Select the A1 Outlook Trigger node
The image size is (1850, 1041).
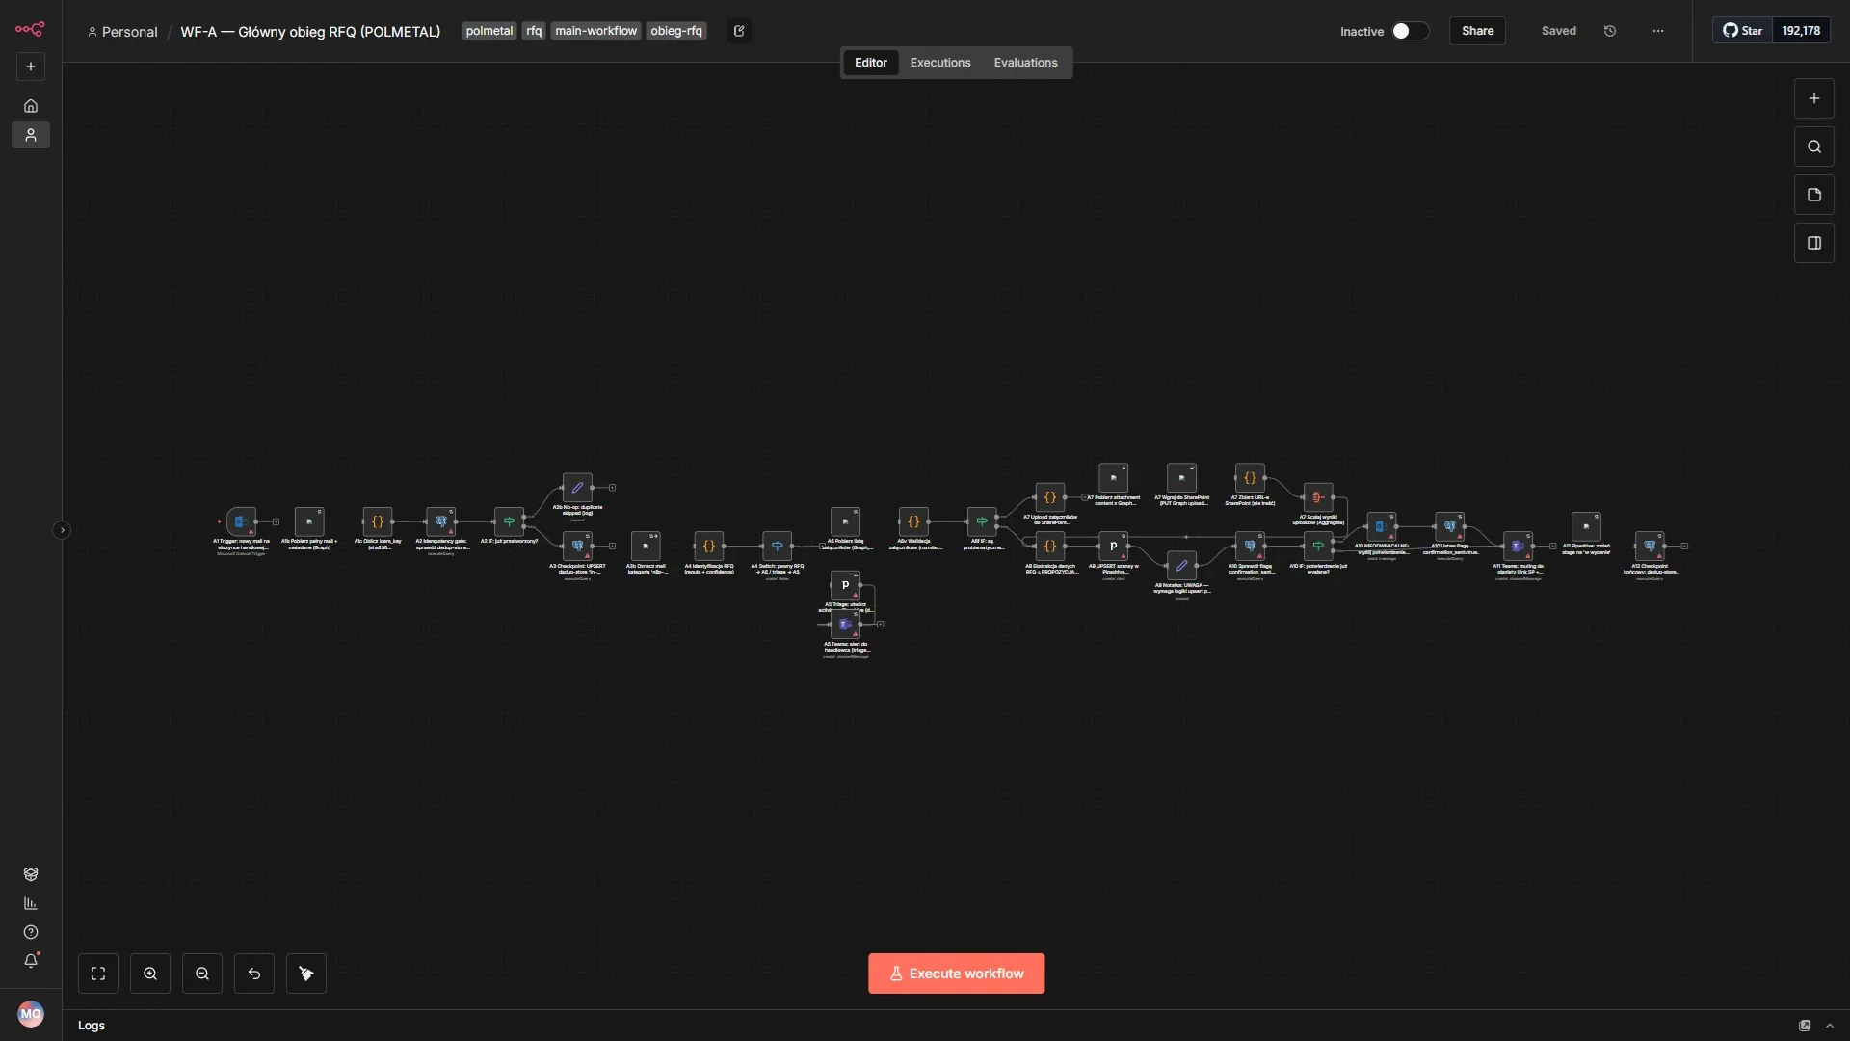pyautogui.click(x=241, y=521)
